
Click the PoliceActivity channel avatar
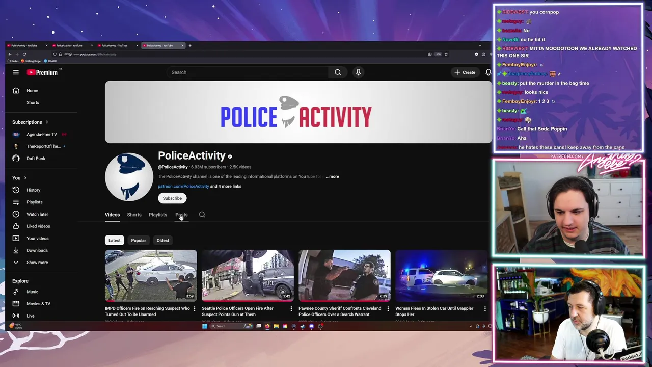pos(129,177)
